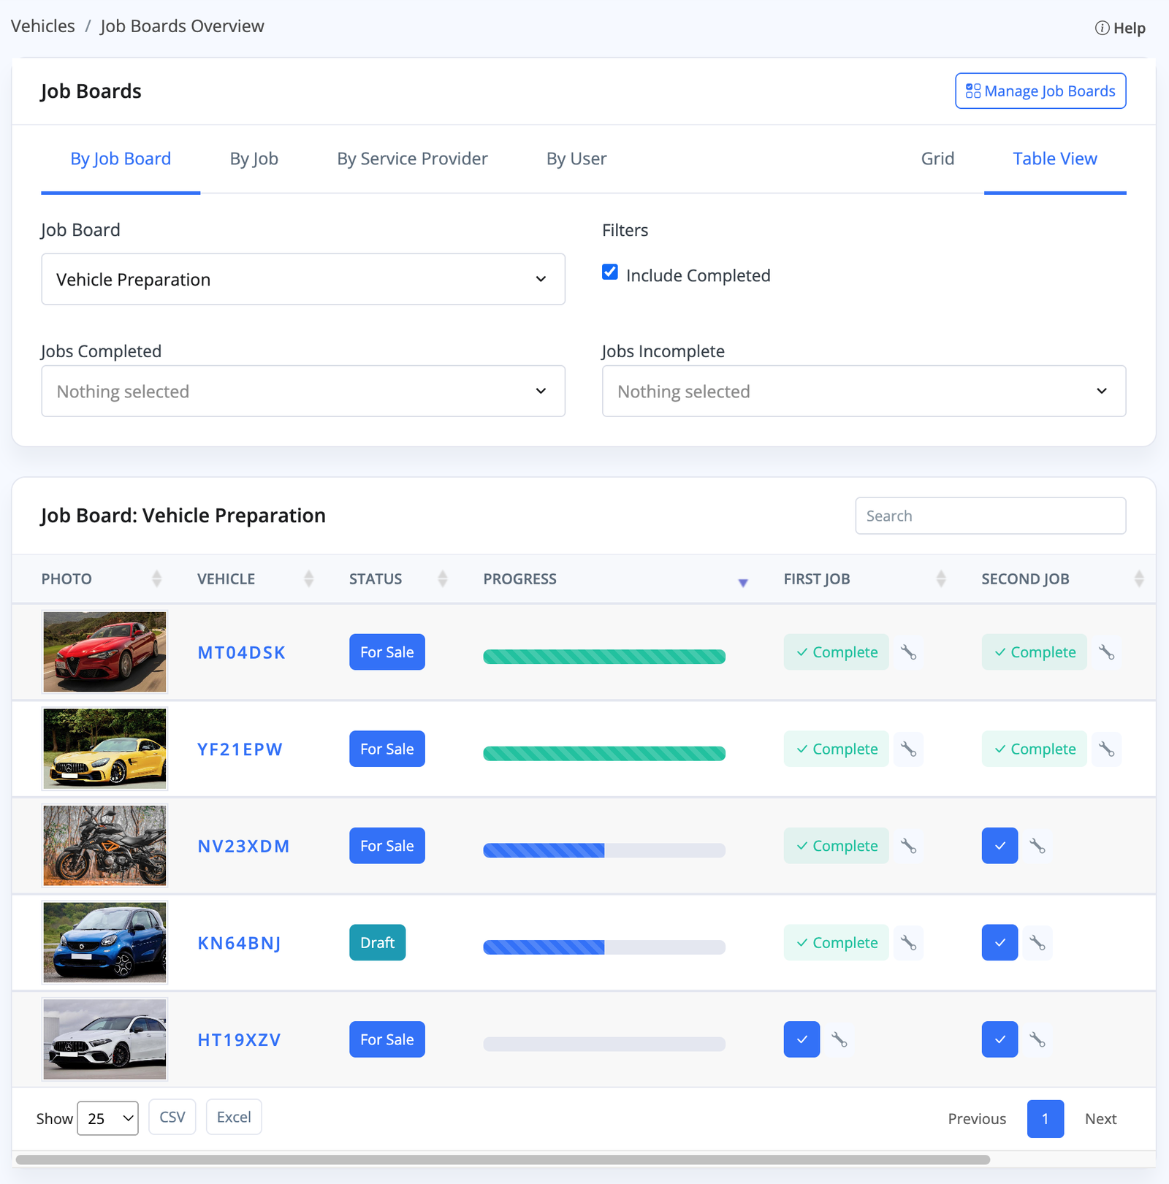Click wrench icon for HT19XZV first job
Viewport: 1169px width, 1184px height.
pyautogui.click(x=839, y=1039)
